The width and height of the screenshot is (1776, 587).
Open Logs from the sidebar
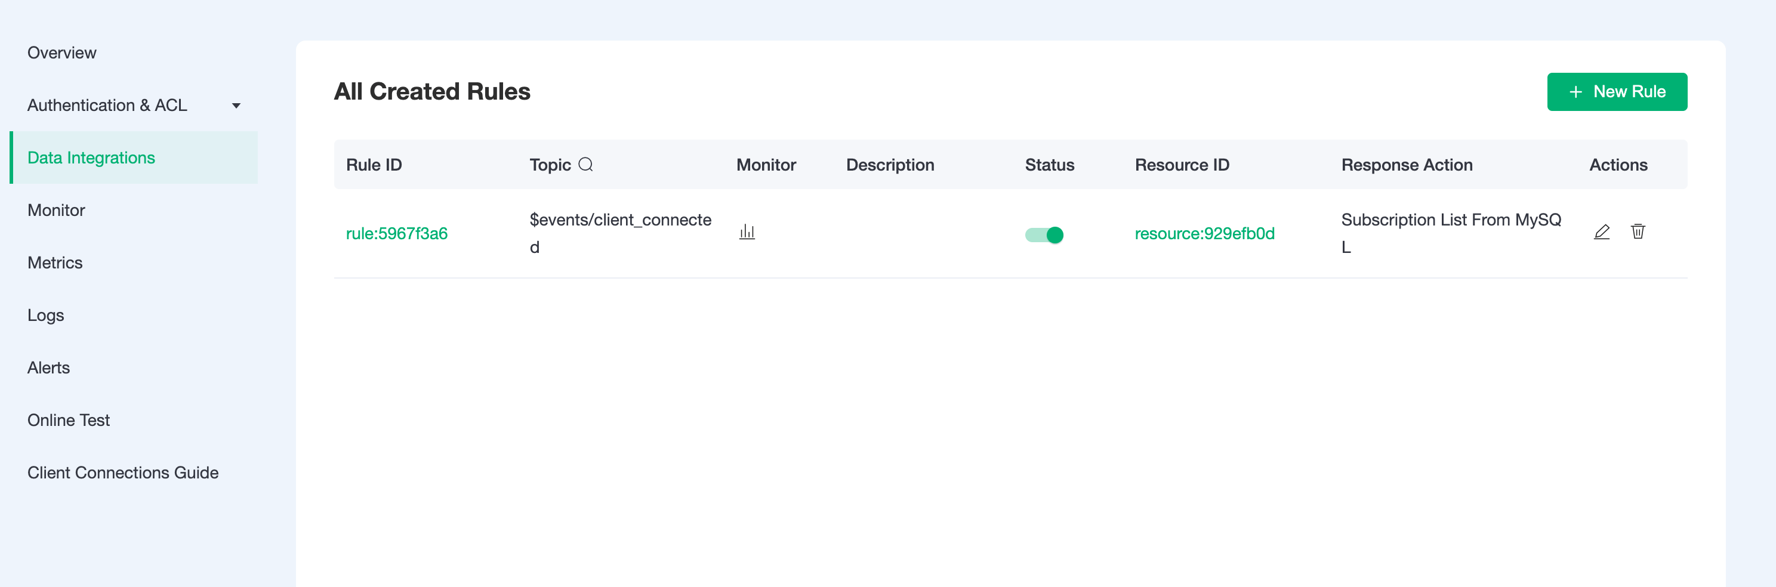(x=45, y=315)
